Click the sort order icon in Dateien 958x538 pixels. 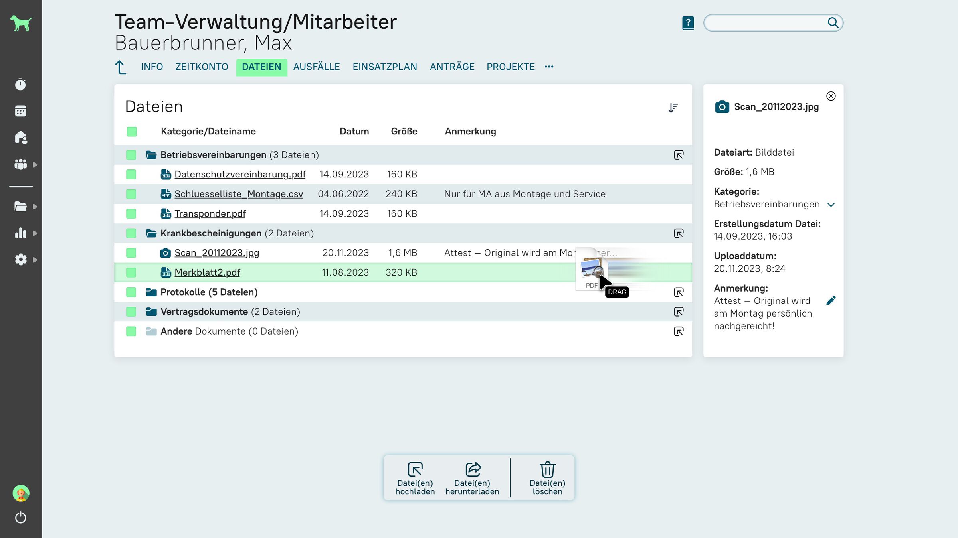point(673,108)
